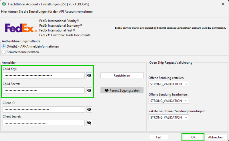Click the API application icon in title bar
This screenshot has width=229, height=141.
point(4,4)
